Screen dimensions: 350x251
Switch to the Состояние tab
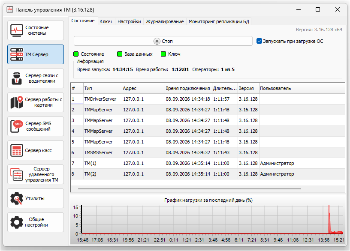click(83, 21)
